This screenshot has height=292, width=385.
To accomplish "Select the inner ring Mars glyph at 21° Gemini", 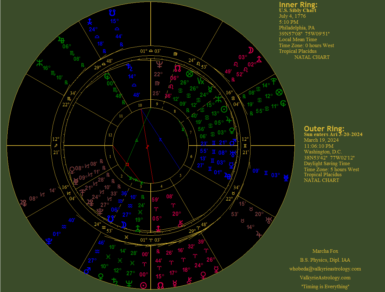I will point(233,143).
